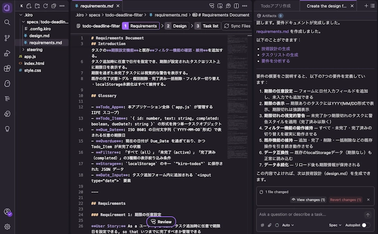Click the 要件を分析する link

point(275,61)
